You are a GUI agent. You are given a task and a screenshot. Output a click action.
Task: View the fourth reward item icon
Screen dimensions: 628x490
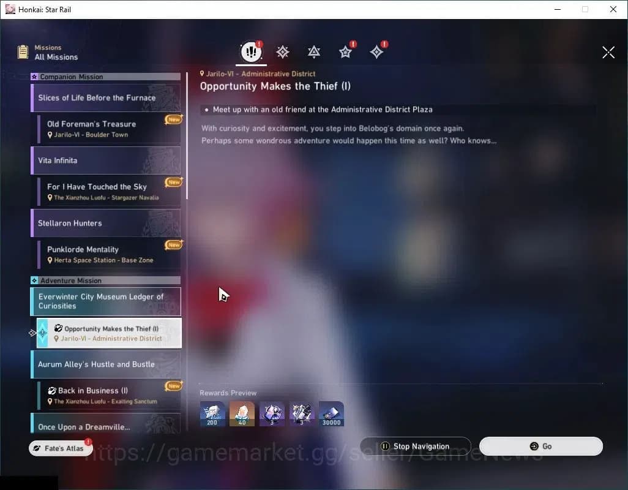(302, 414)
